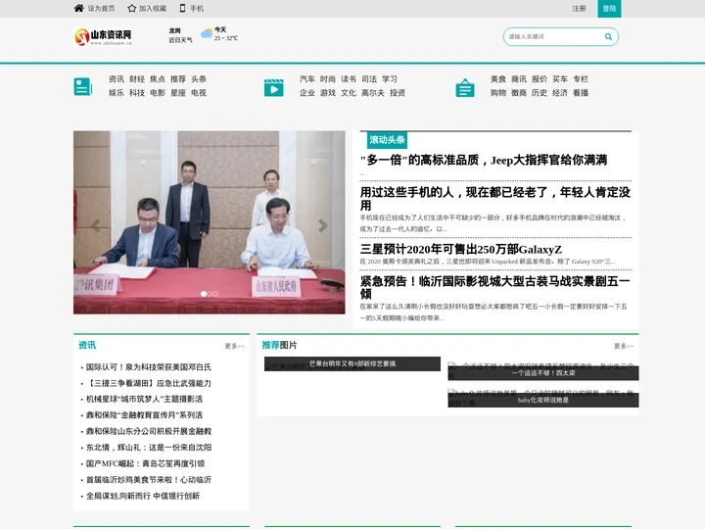Image resolution: width=705 pixels, height=529 pixels.
Task: Open news item 东北情，辉山礼：这是一份来自沈阳
Action: (149, 448)
